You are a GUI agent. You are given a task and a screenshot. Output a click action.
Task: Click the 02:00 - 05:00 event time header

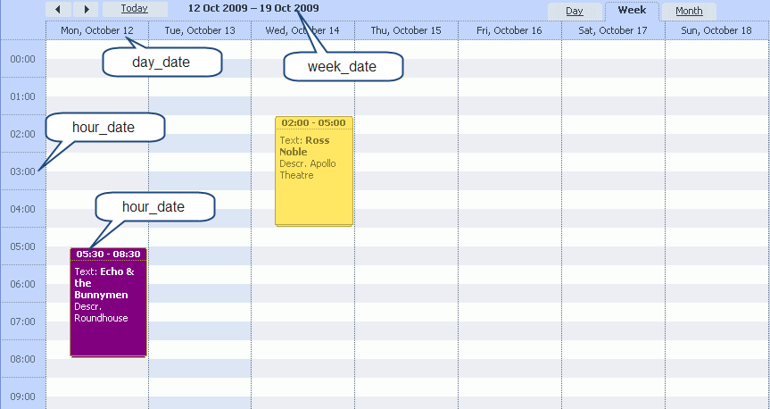pos(314,122)
